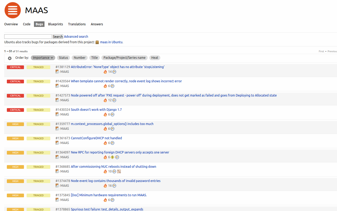Click the MAAS page title heading
This screenshot has height=211, width=337.
[37, 10]
